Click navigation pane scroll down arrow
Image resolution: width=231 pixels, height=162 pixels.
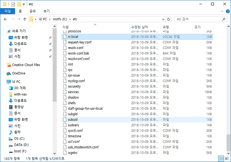tap(55, 153)
